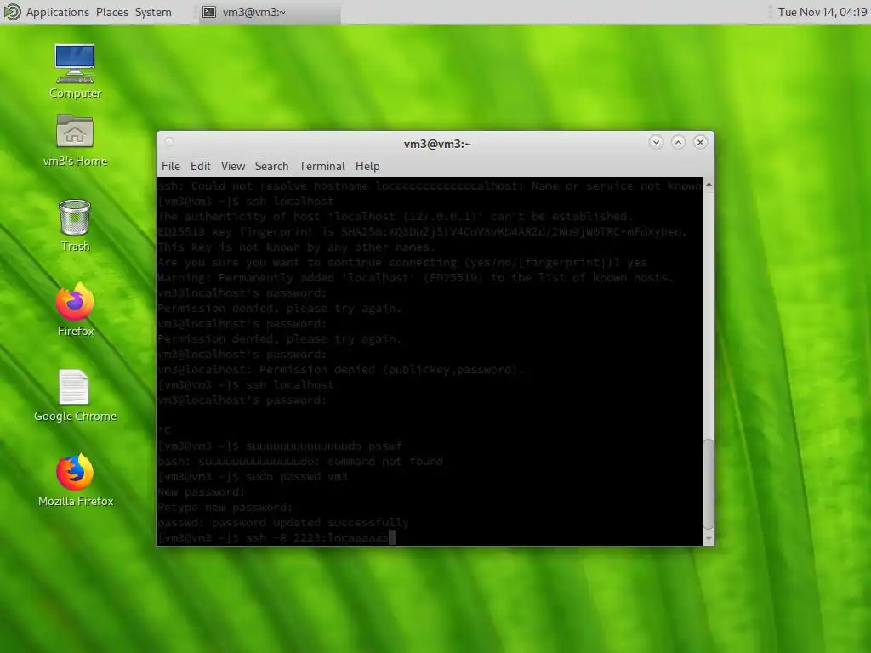Open the terminal Search menu
Image resolution: width=871 pixels, height=653 pixels.
[x=271, y=166]
